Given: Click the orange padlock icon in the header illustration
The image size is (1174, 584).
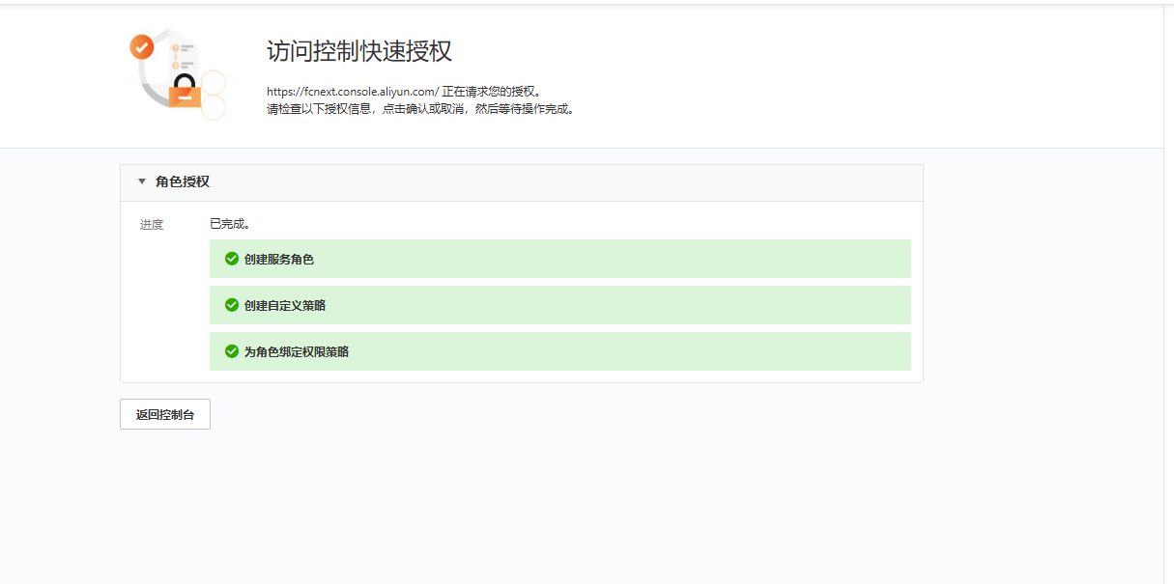Looking at the screenshot, I should coord(184,95).
